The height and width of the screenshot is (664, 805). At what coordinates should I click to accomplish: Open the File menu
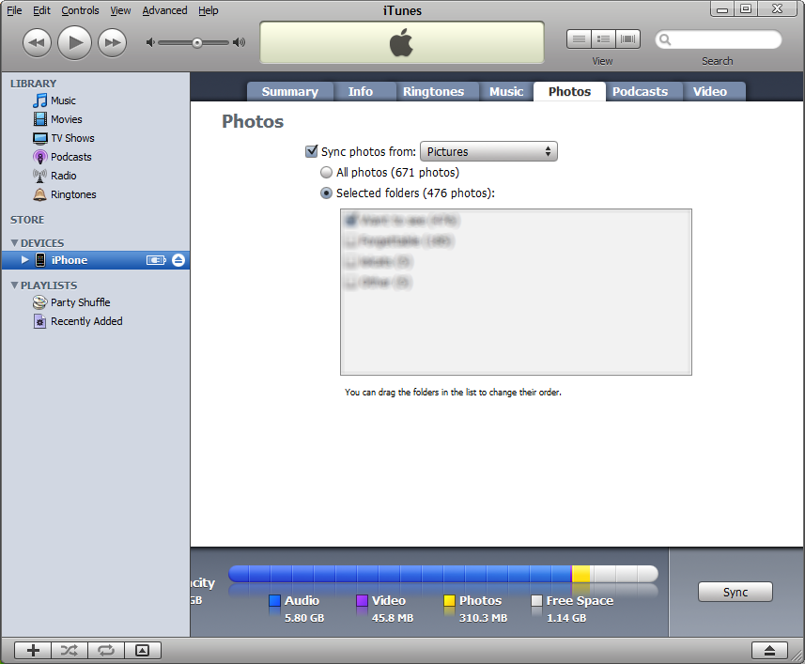click(14, 10)
